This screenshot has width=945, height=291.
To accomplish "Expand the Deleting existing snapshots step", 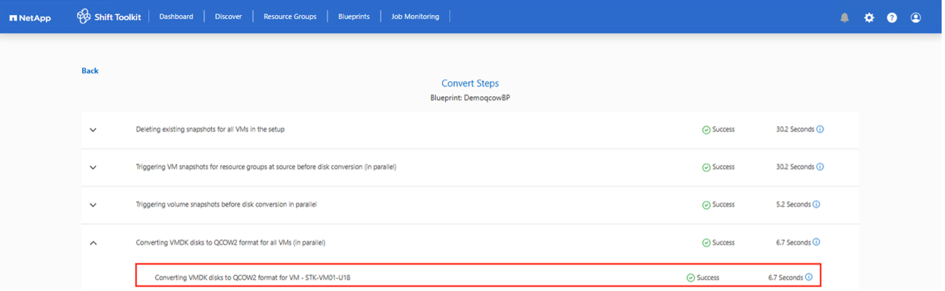I will [x=94, y=129].
